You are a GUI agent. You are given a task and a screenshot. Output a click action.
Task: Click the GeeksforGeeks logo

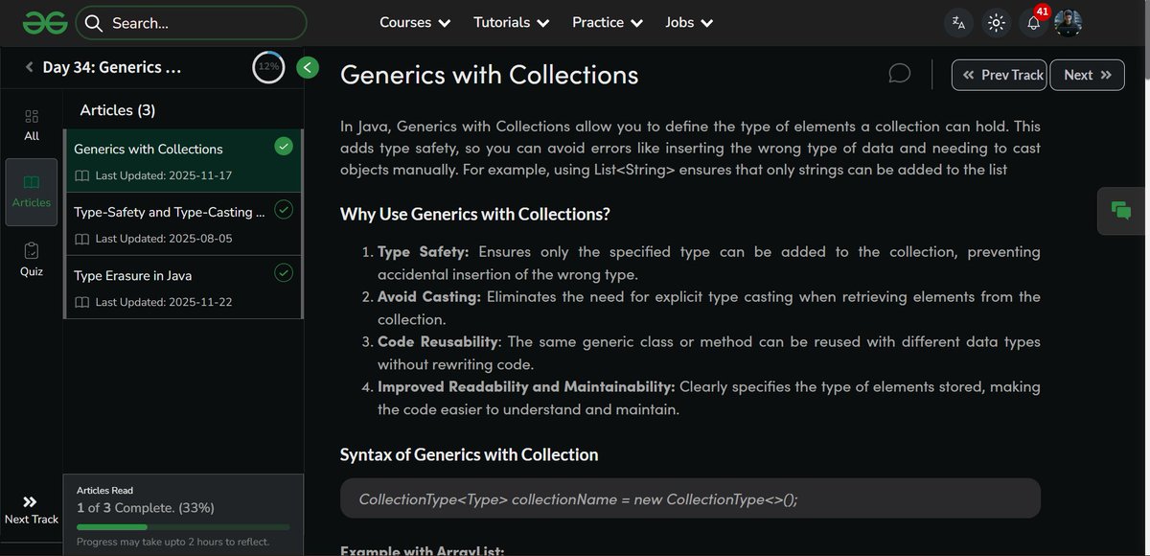tap(44, 21)
